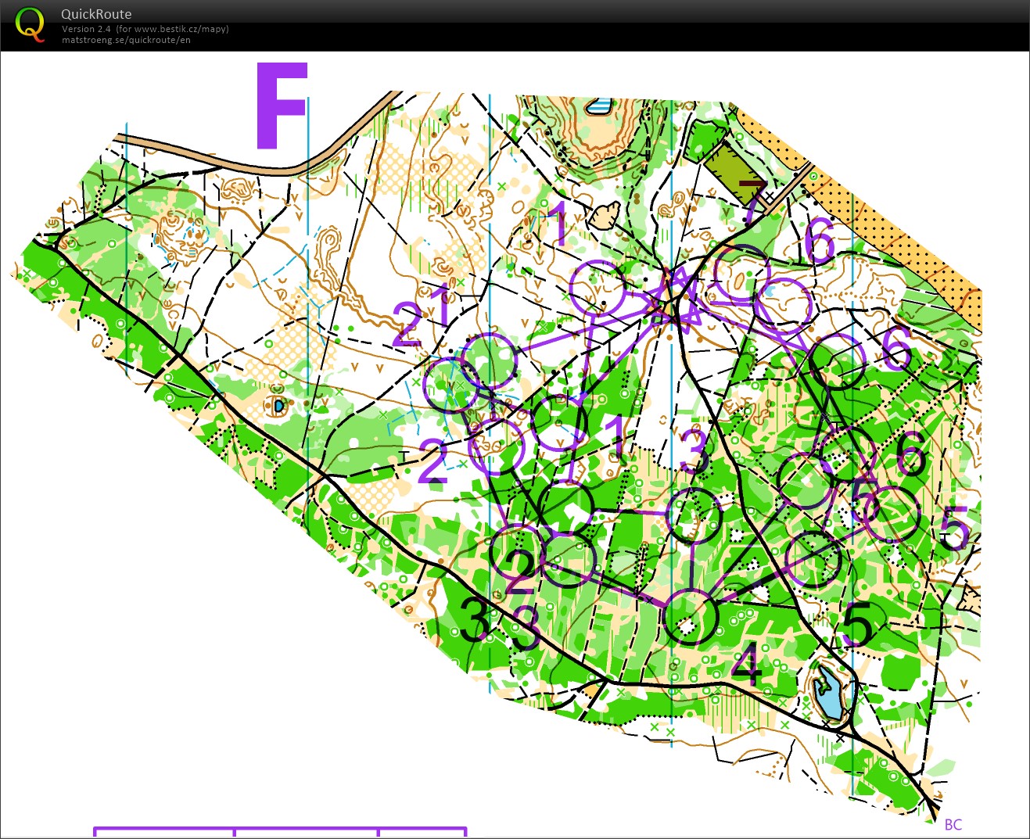The image size is (1030, 839).
Task: Click the vertical blue gridline through control 3
Action: [x=673, y=469]
